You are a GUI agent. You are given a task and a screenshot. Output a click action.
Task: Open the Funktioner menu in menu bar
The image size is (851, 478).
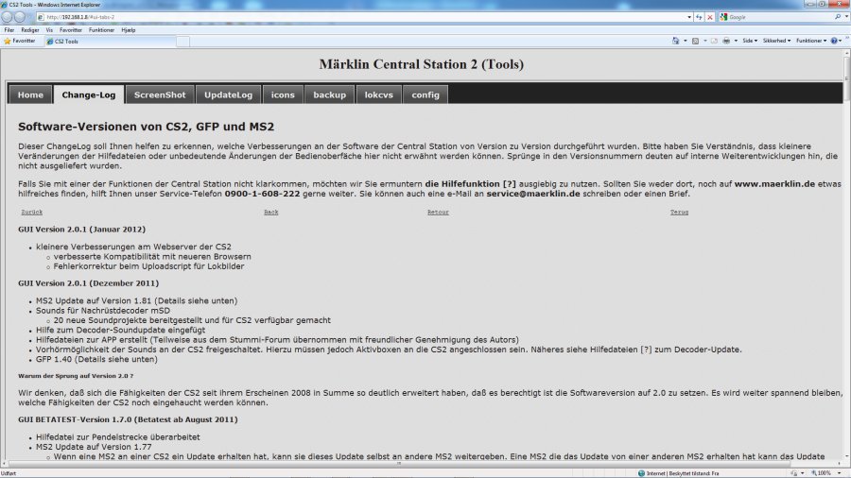click(101, 30)
